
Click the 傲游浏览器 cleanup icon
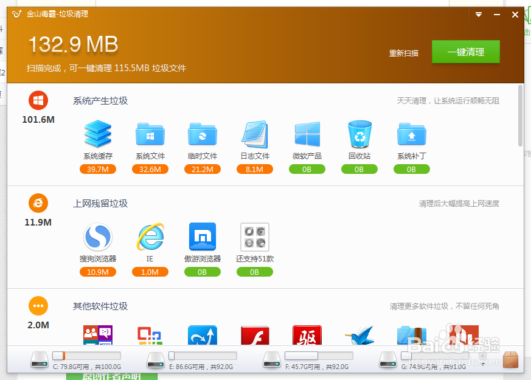click(203, 237)
